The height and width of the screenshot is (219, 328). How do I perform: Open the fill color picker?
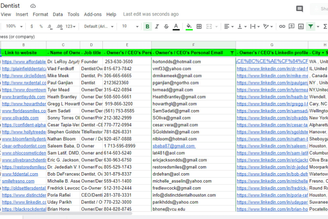(189, 26)
